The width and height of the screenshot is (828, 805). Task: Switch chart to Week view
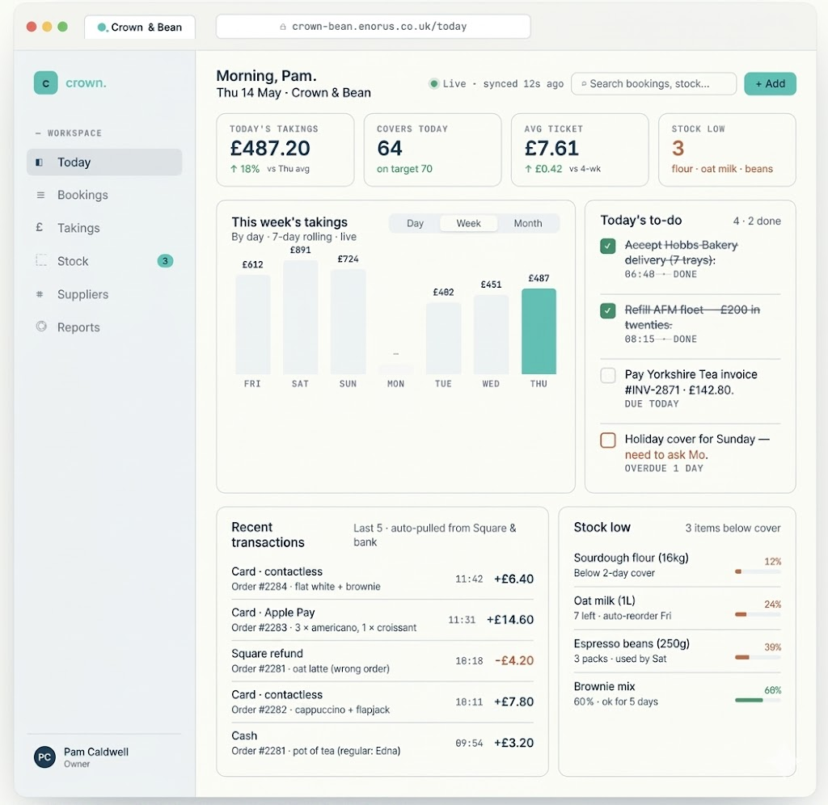point(468,223)
